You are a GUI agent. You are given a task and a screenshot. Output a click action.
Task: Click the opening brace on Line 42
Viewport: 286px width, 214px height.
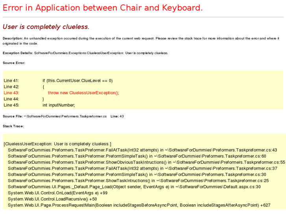click(44, 87)
